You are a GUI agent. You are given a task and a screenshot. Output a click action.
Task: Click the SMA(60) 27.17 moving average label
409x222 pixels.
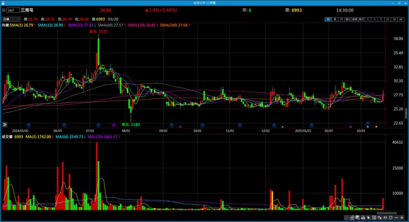(x=112, y=25)
